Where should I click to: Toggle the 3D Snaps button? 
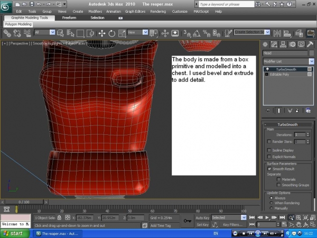pos(187,33)
